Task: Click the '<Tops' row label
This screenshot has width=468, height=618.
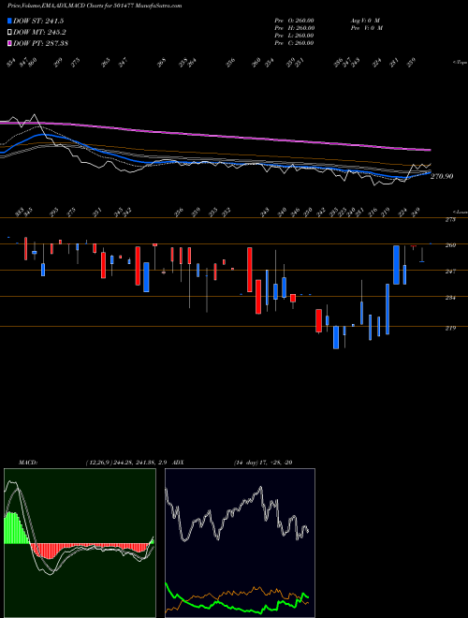Action: 460,63
